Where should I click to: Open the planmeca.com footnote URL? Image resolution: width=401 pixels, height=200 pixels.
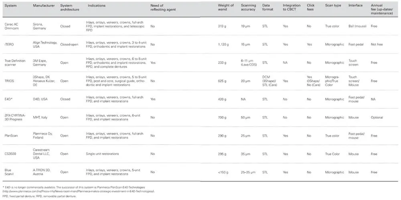[79, 191]
